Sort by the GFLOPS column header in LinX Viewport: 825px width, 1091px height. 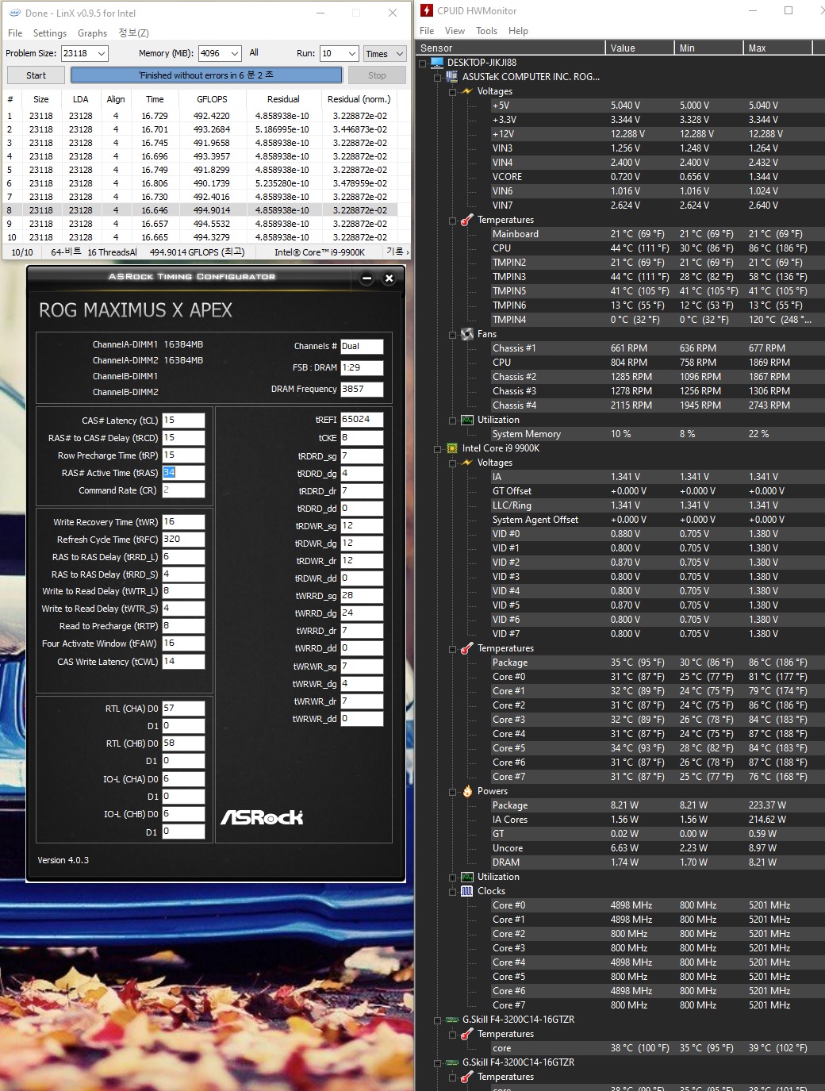212,99
